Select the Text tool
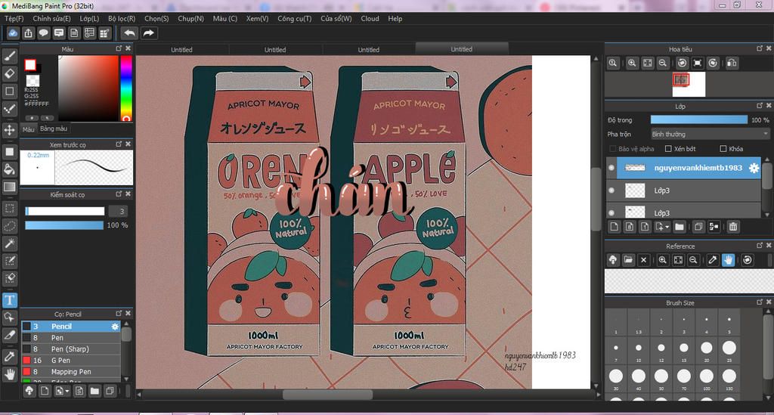 click(9, 300)
